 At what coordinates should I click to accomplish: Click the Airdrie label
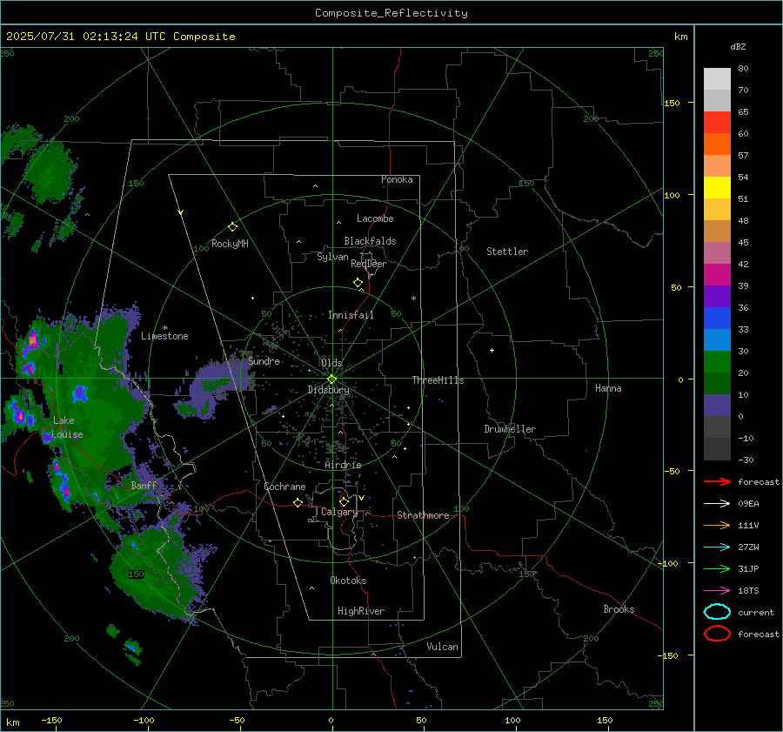[x=343, y=465]
